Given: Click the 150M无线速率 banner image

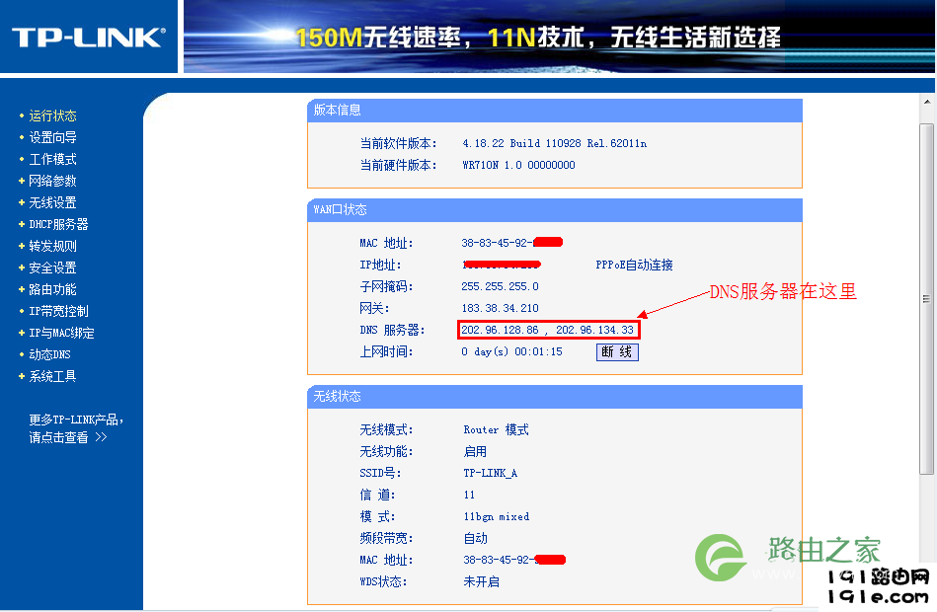Looking at the screenshot, I should 558,37.
